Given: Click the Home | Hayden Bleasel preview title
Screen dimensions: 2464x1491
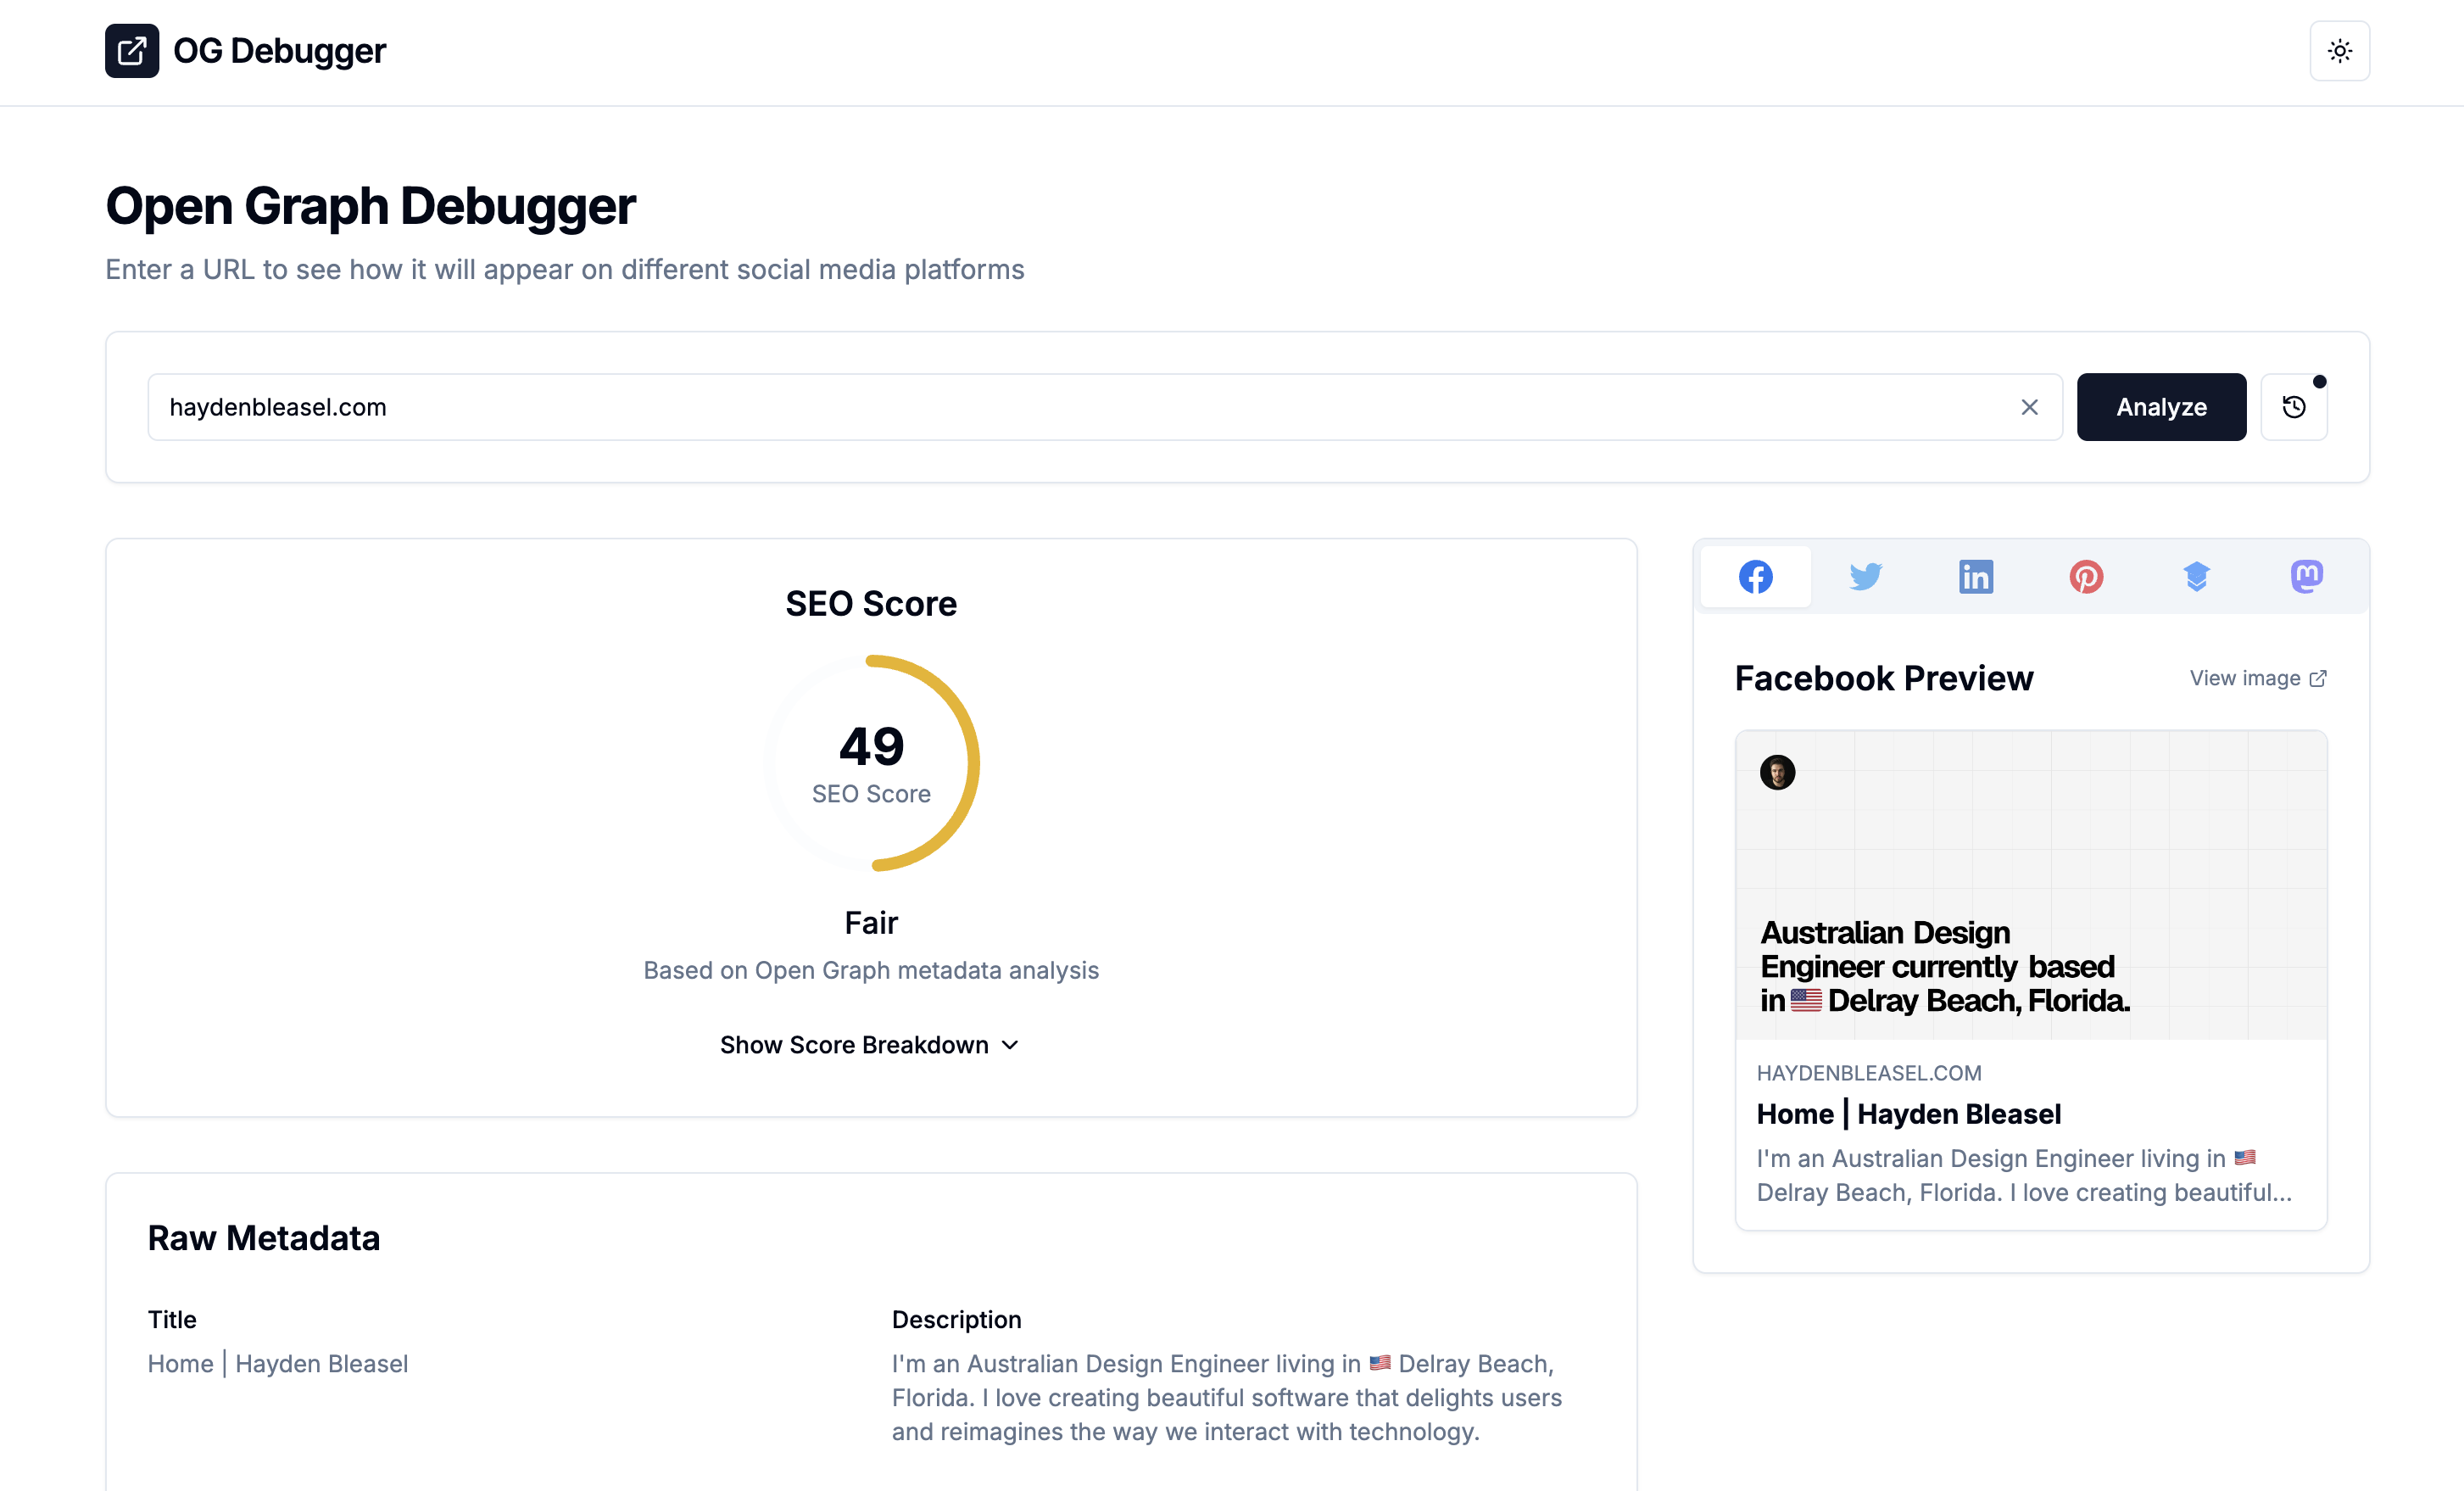Looking at the screenshot, I should 1908,1114.
